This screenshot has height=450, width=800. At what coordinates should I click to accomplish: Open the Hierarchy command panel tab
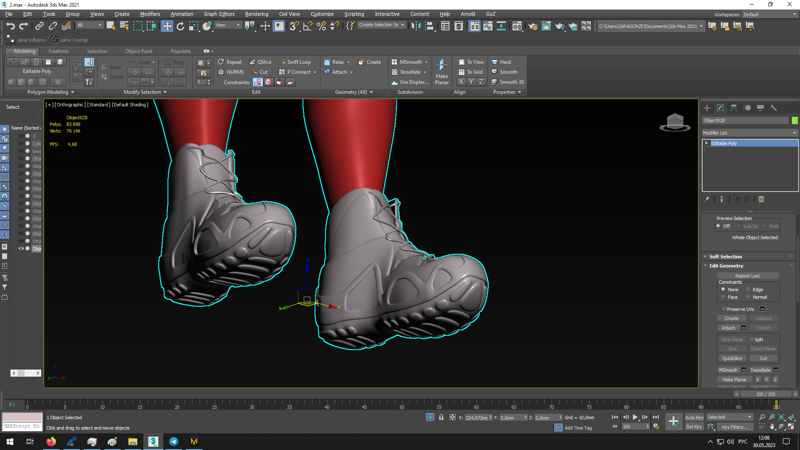pos(734,108)
